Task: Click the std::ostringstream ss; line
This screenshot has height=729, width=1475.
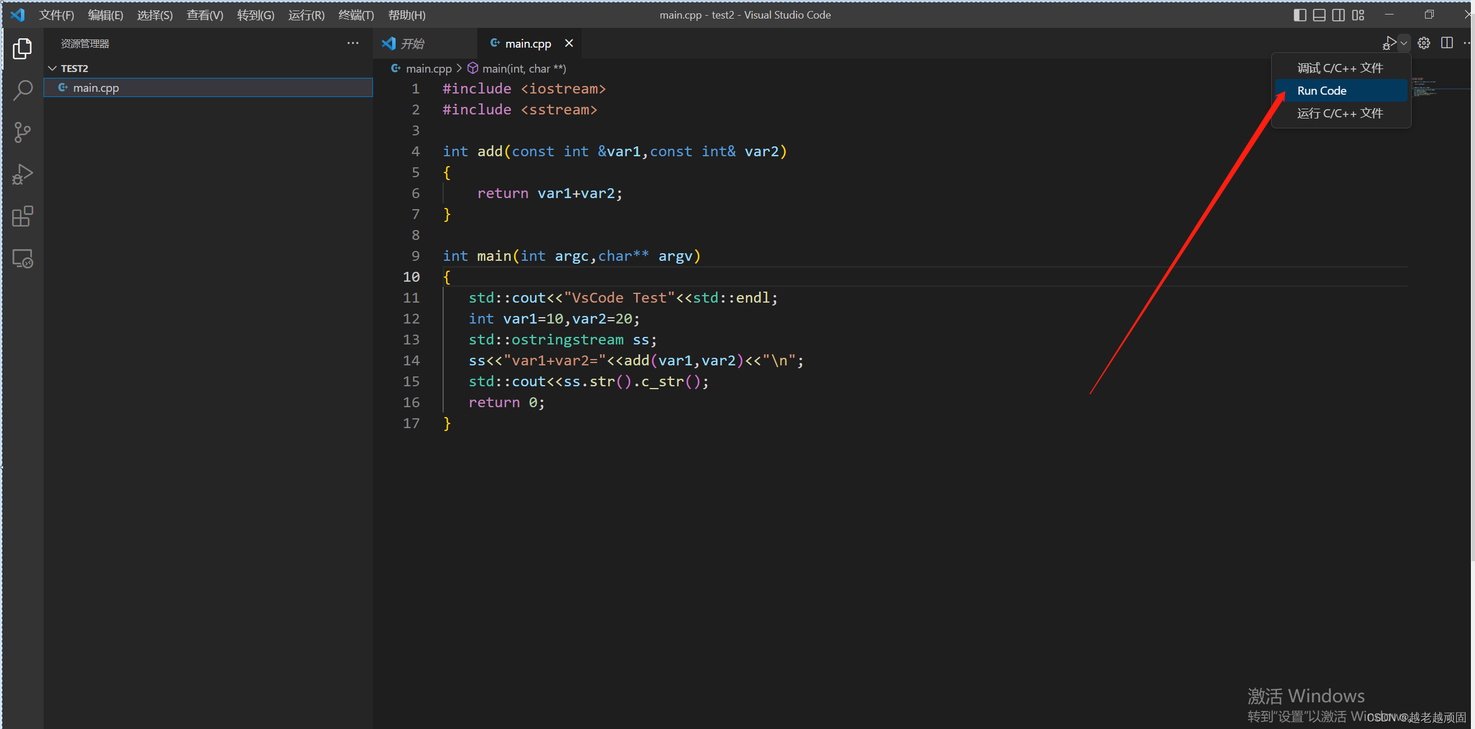Action: click(563, 340)
